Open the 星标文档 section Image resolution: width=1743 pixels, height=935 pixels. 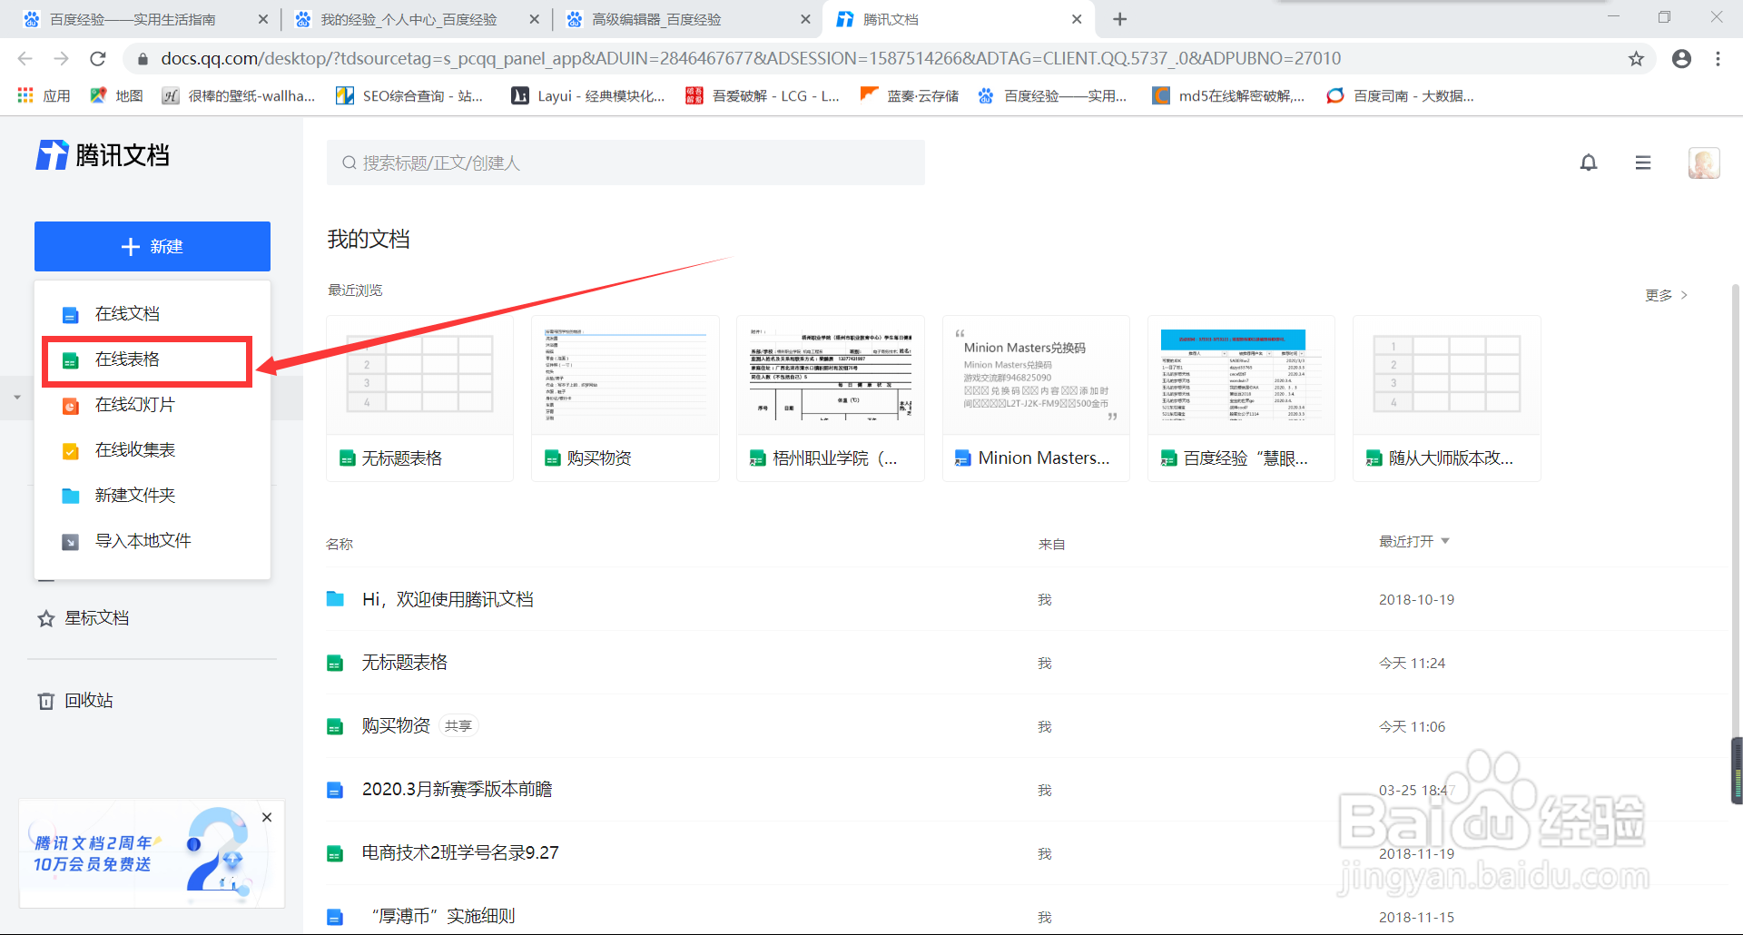84,618
